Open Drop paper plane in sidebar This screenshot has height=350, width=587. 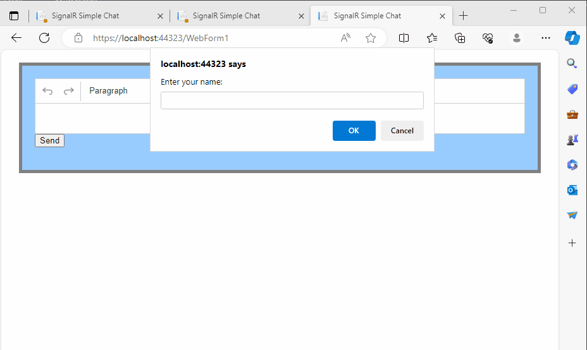(x=572, y=215)
